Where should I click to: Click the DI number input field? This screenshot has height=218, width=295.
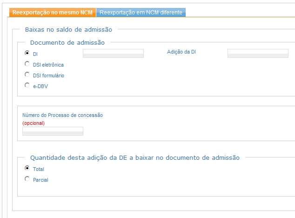[113, 53]
